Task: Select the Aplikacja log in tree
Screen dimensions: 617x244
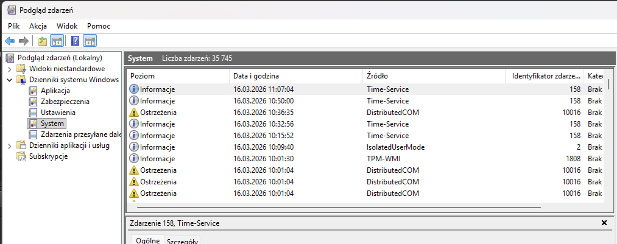Action: tap(55, 91)
